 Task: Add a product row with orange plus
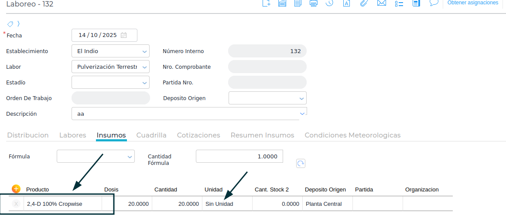pyautogui.click(x=16, y=189)
